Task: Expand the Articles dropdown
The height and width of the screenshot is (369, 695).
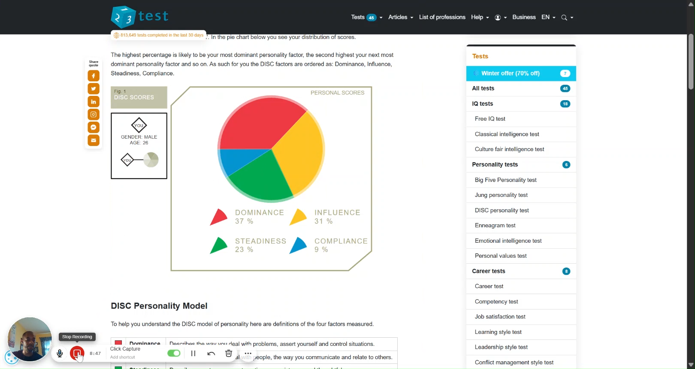Action: pos(401,17)
